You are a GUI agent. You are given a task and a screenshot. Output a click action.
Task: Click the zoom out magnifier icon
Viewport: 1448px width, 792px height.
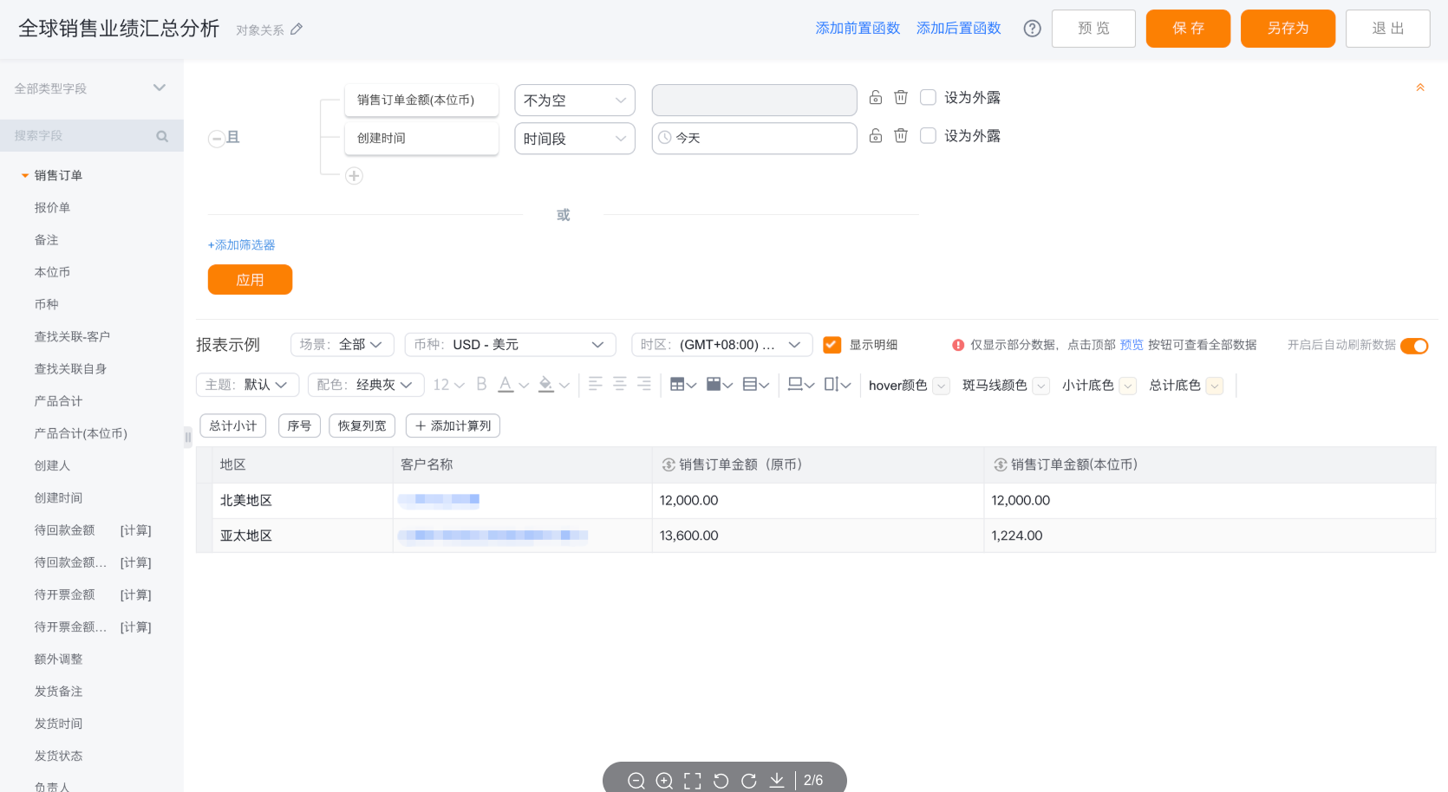coord(636,781)
